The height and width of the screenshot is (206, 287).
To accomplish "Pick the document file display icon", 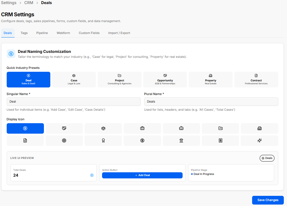I will pos(25,141).
